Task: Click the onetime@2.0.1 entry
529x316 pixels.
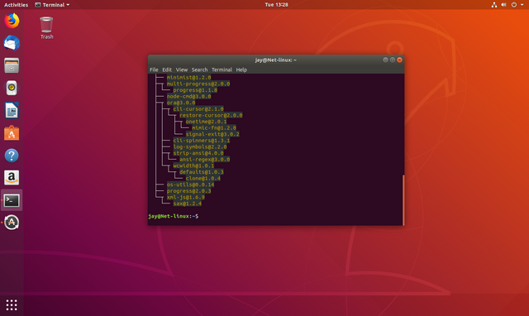Action: point(206,122)
